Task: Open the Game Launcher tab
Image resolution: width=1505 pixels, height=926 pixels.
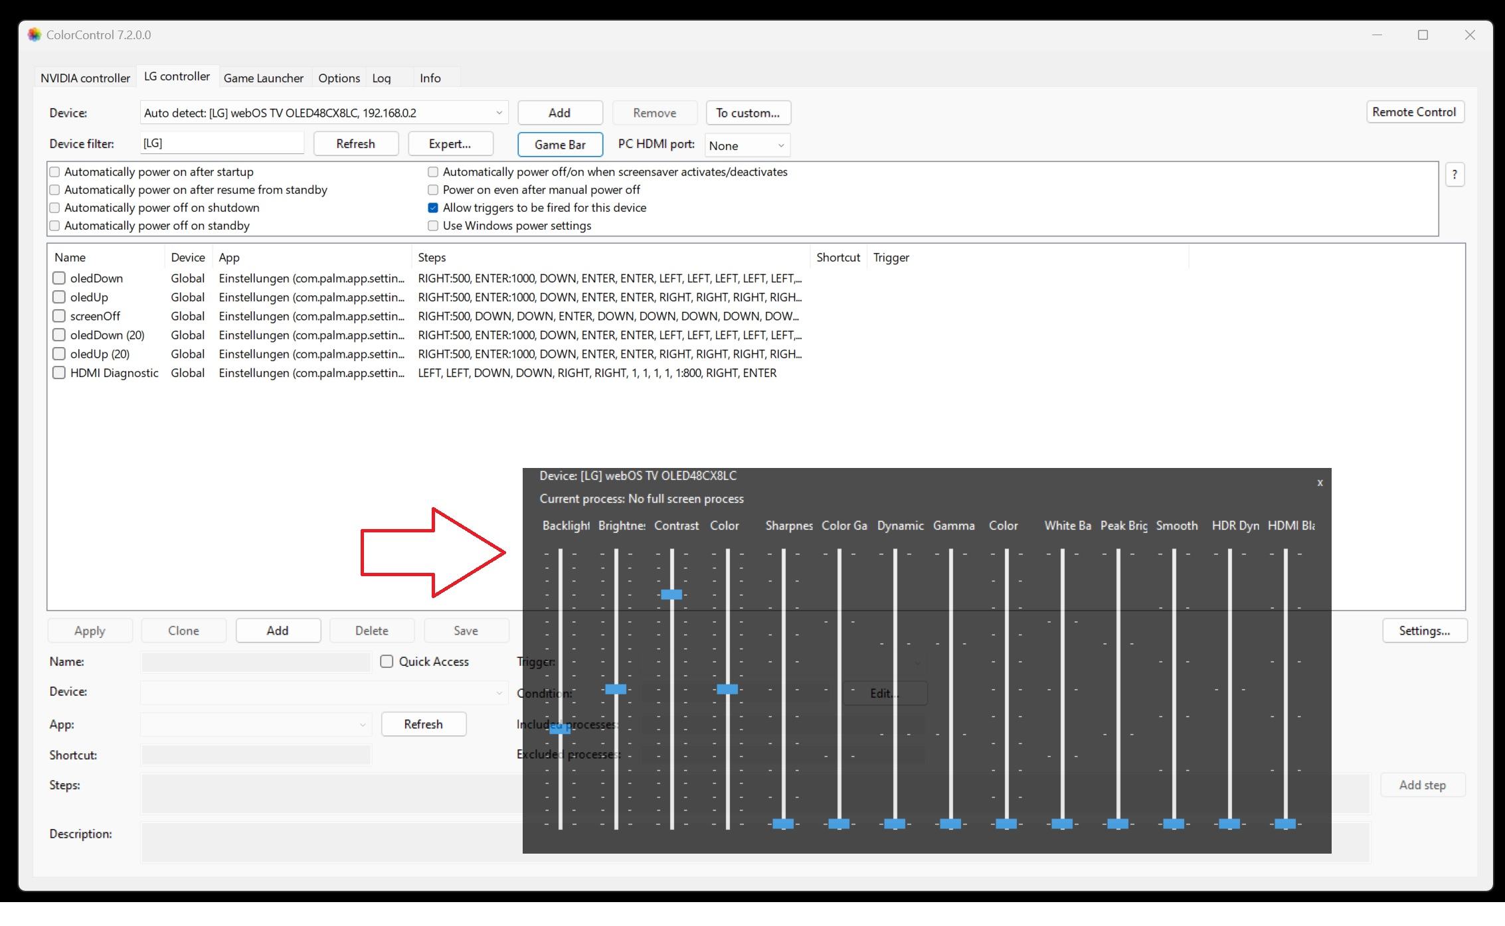Action: 264,78
